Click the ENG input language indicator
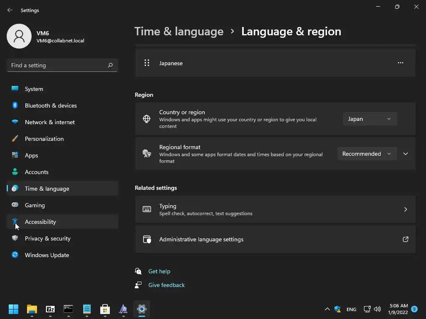 (351, 309)
